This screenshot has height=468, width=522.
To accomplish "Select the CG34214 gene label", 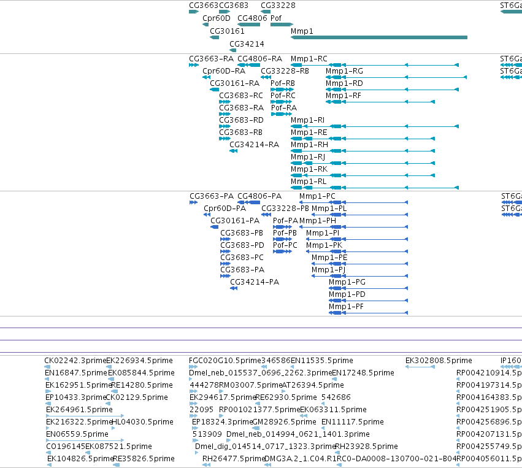I will point(247,44).
